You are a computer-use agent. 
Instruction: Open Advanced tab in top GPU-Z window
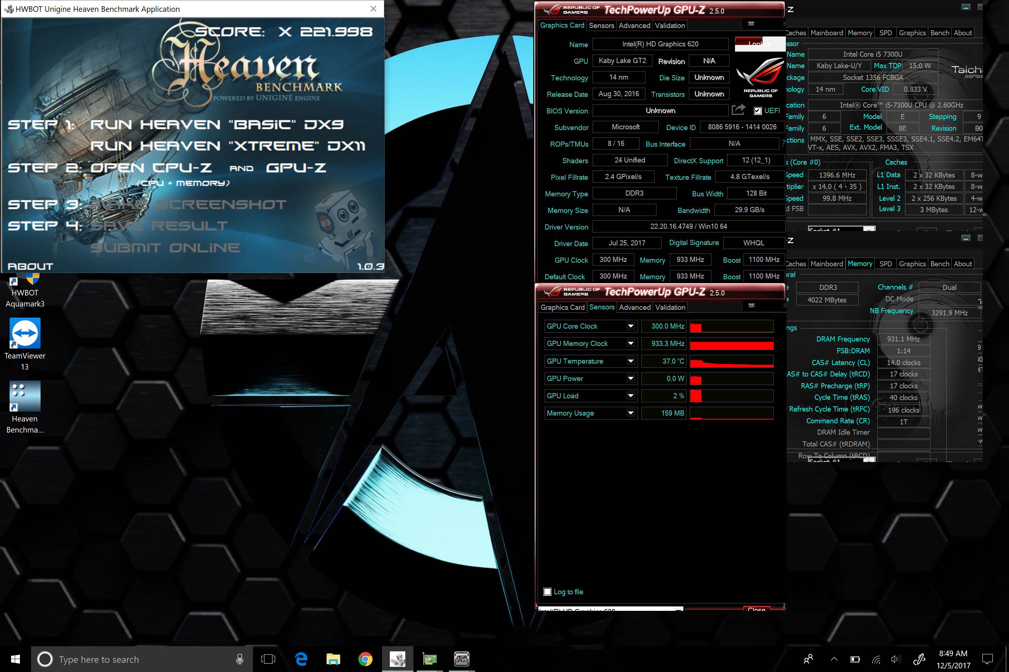pos(634,26)
